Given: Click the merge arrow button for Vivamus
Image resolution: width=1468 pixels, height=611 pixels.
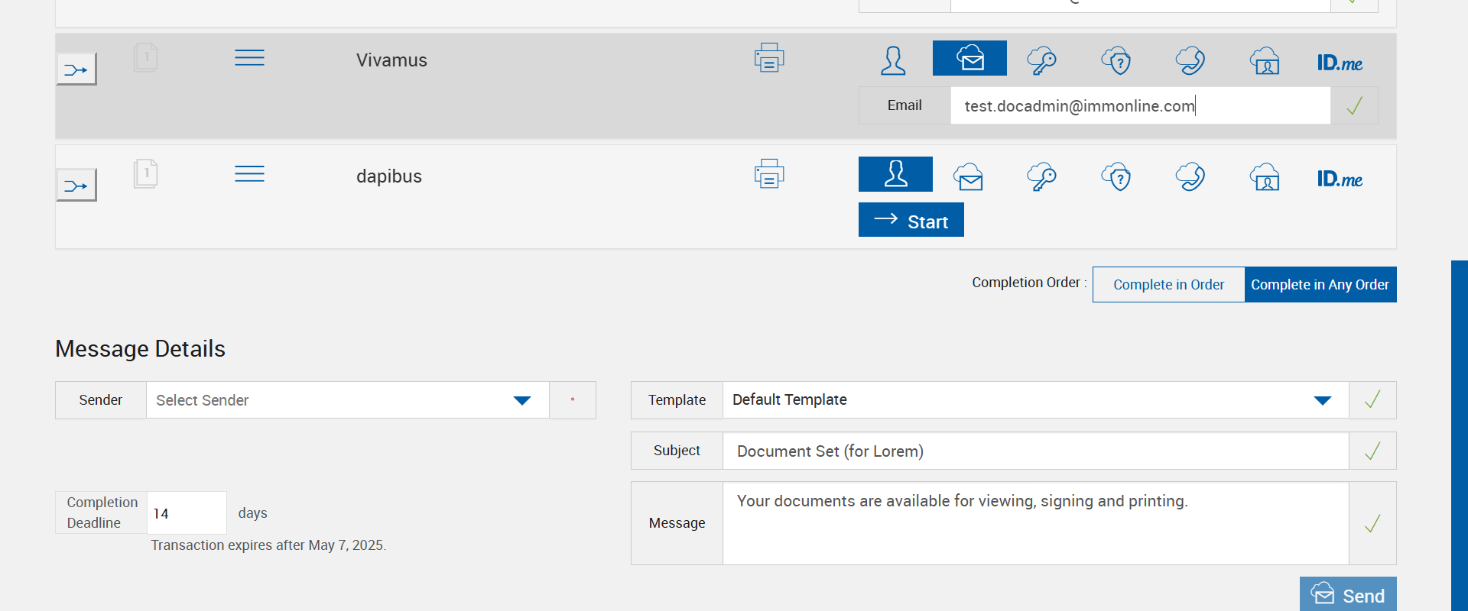Looking at the screenshot, I should point(76,70).
